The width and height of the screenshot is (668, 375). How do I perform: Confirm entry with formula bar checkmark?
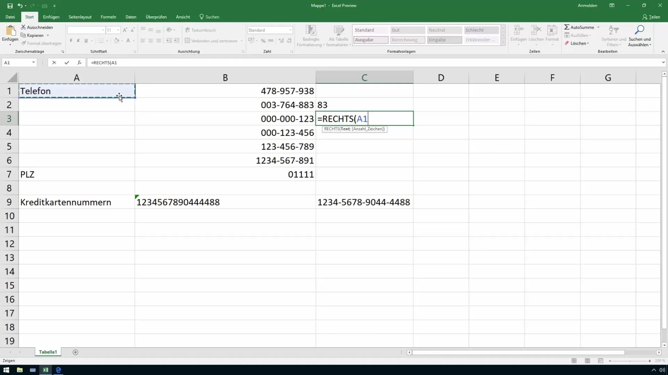(x=67, y=62)
